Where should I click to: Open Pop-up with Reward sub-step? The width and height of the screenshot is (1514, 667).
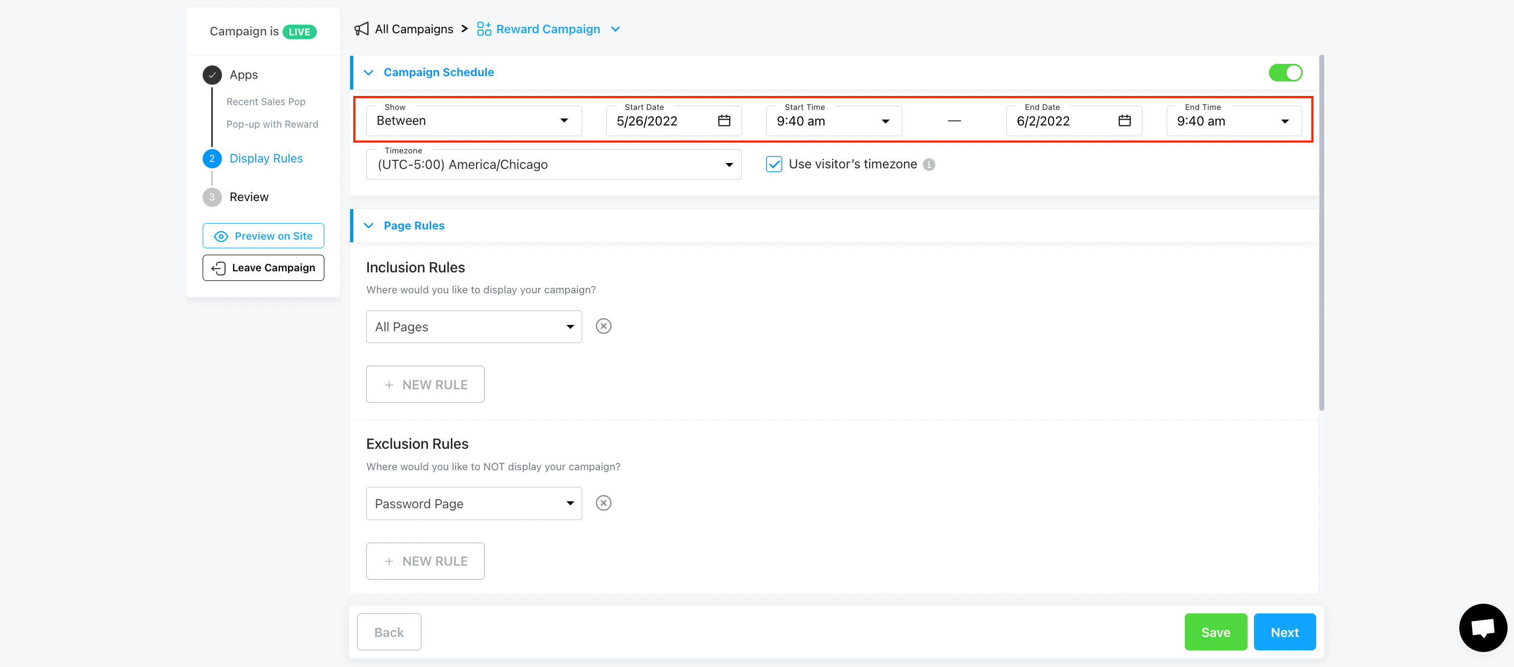[272, 124]
